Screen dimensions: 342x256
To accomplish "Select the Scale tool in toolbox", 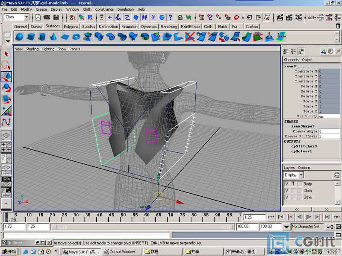I will point(6,99).
